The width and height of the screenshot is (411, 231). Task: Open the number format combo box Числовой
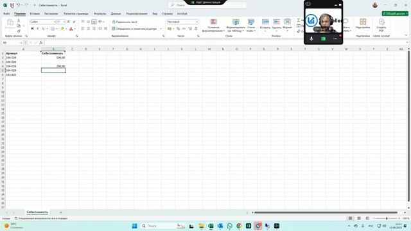pos(182,22)
